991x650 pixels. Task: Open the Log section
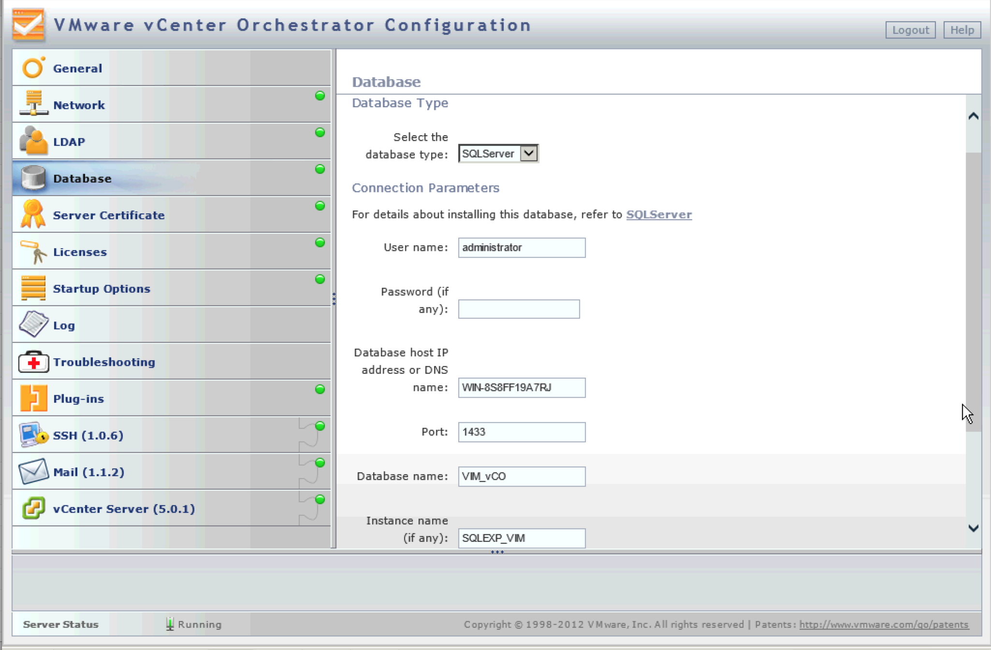coord(64,325)
